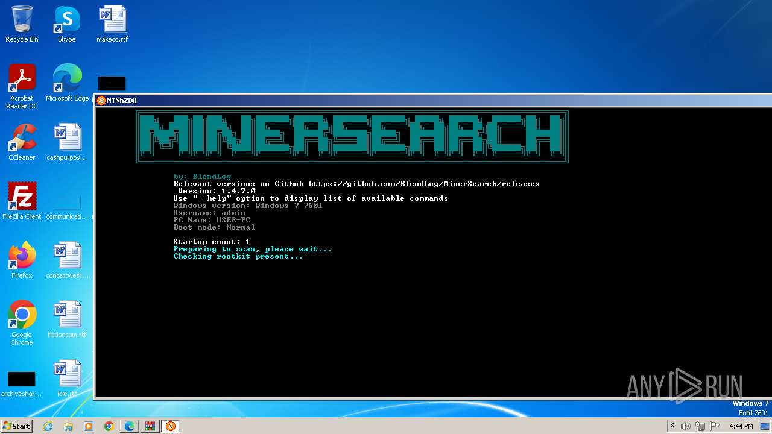Open the Action Center flag icon

(x=715, y=426)
